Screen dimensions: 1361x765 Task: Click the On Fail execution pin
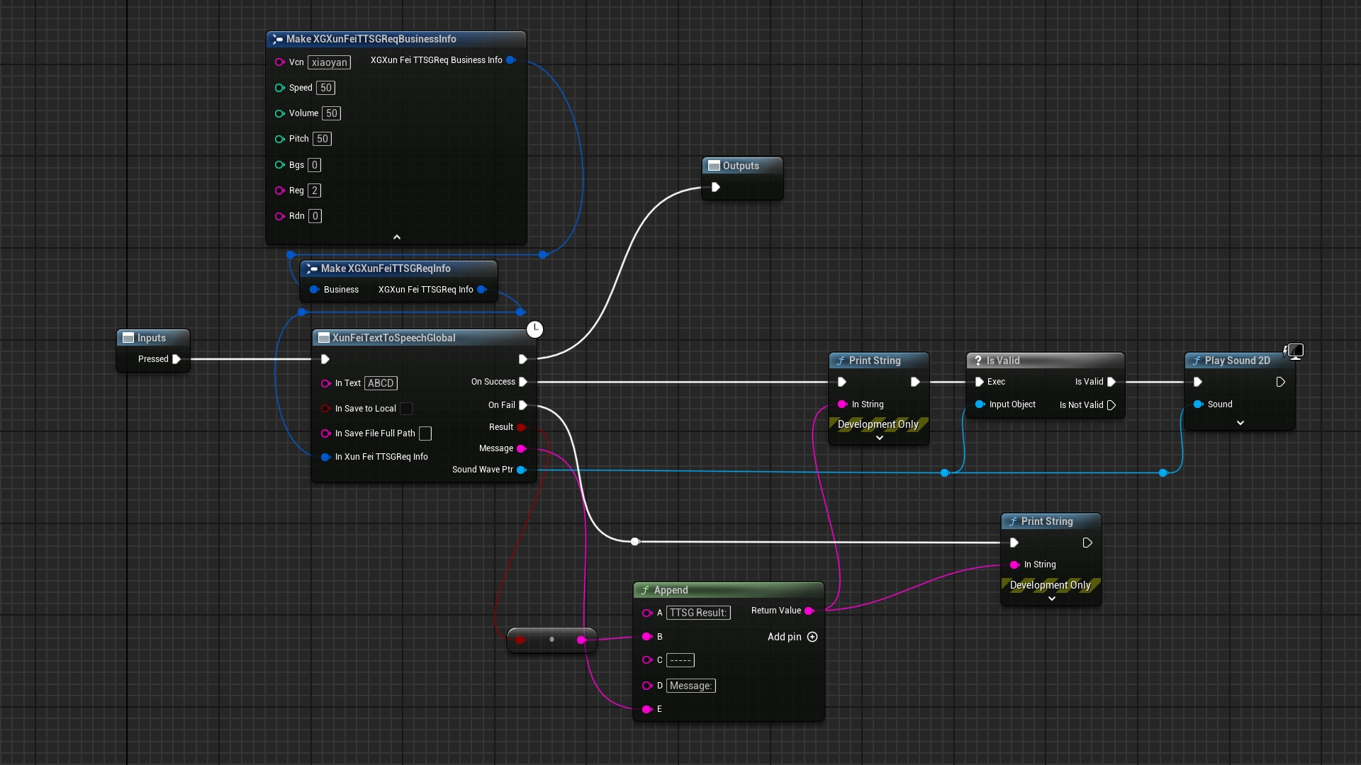point(523,405)
